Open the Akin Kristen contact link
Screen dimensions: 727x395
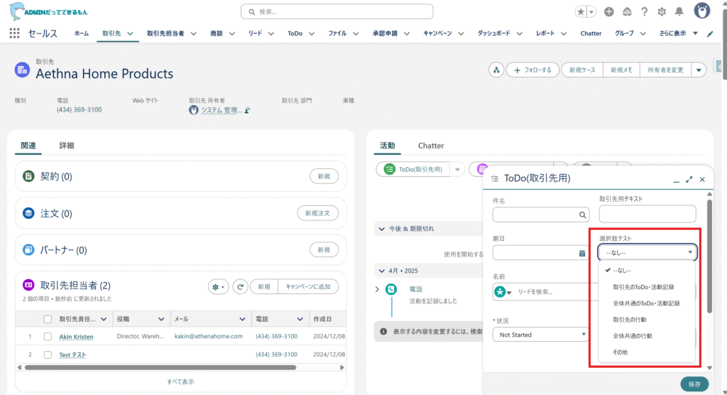coord(76,337)
